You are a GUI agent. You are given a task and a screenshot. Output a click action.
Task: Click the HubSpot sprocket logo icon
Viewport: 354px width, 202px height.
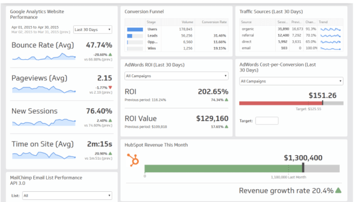point(133,160)
